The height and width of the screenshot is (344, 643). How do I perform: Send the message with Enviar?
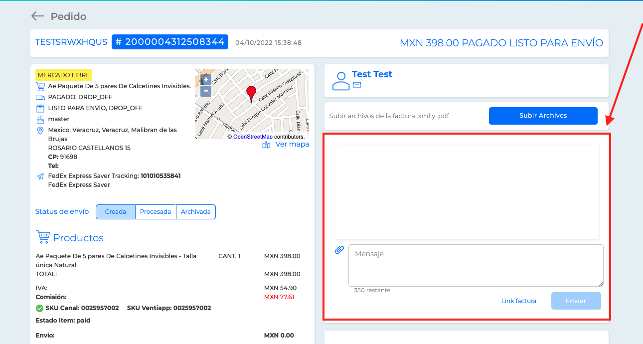click(576, 301)
